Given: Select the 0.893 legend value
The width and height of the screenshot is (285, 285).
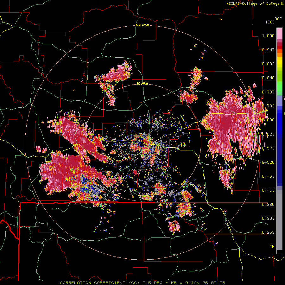Looking at the screenshot, I should 268,64.
